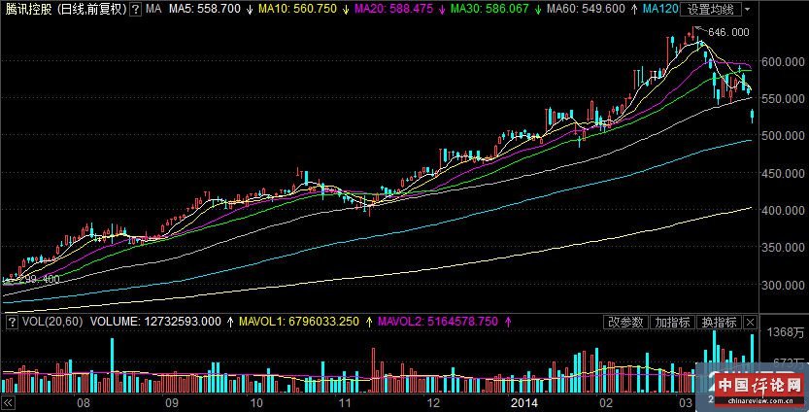
Task: Select the MA60: 549.600 value
Action: tap(586, 9)
